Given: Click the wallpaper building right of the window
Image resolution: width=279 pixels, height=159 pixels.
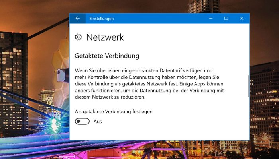Looking at the screenshot, I should [x=264, y=99].
